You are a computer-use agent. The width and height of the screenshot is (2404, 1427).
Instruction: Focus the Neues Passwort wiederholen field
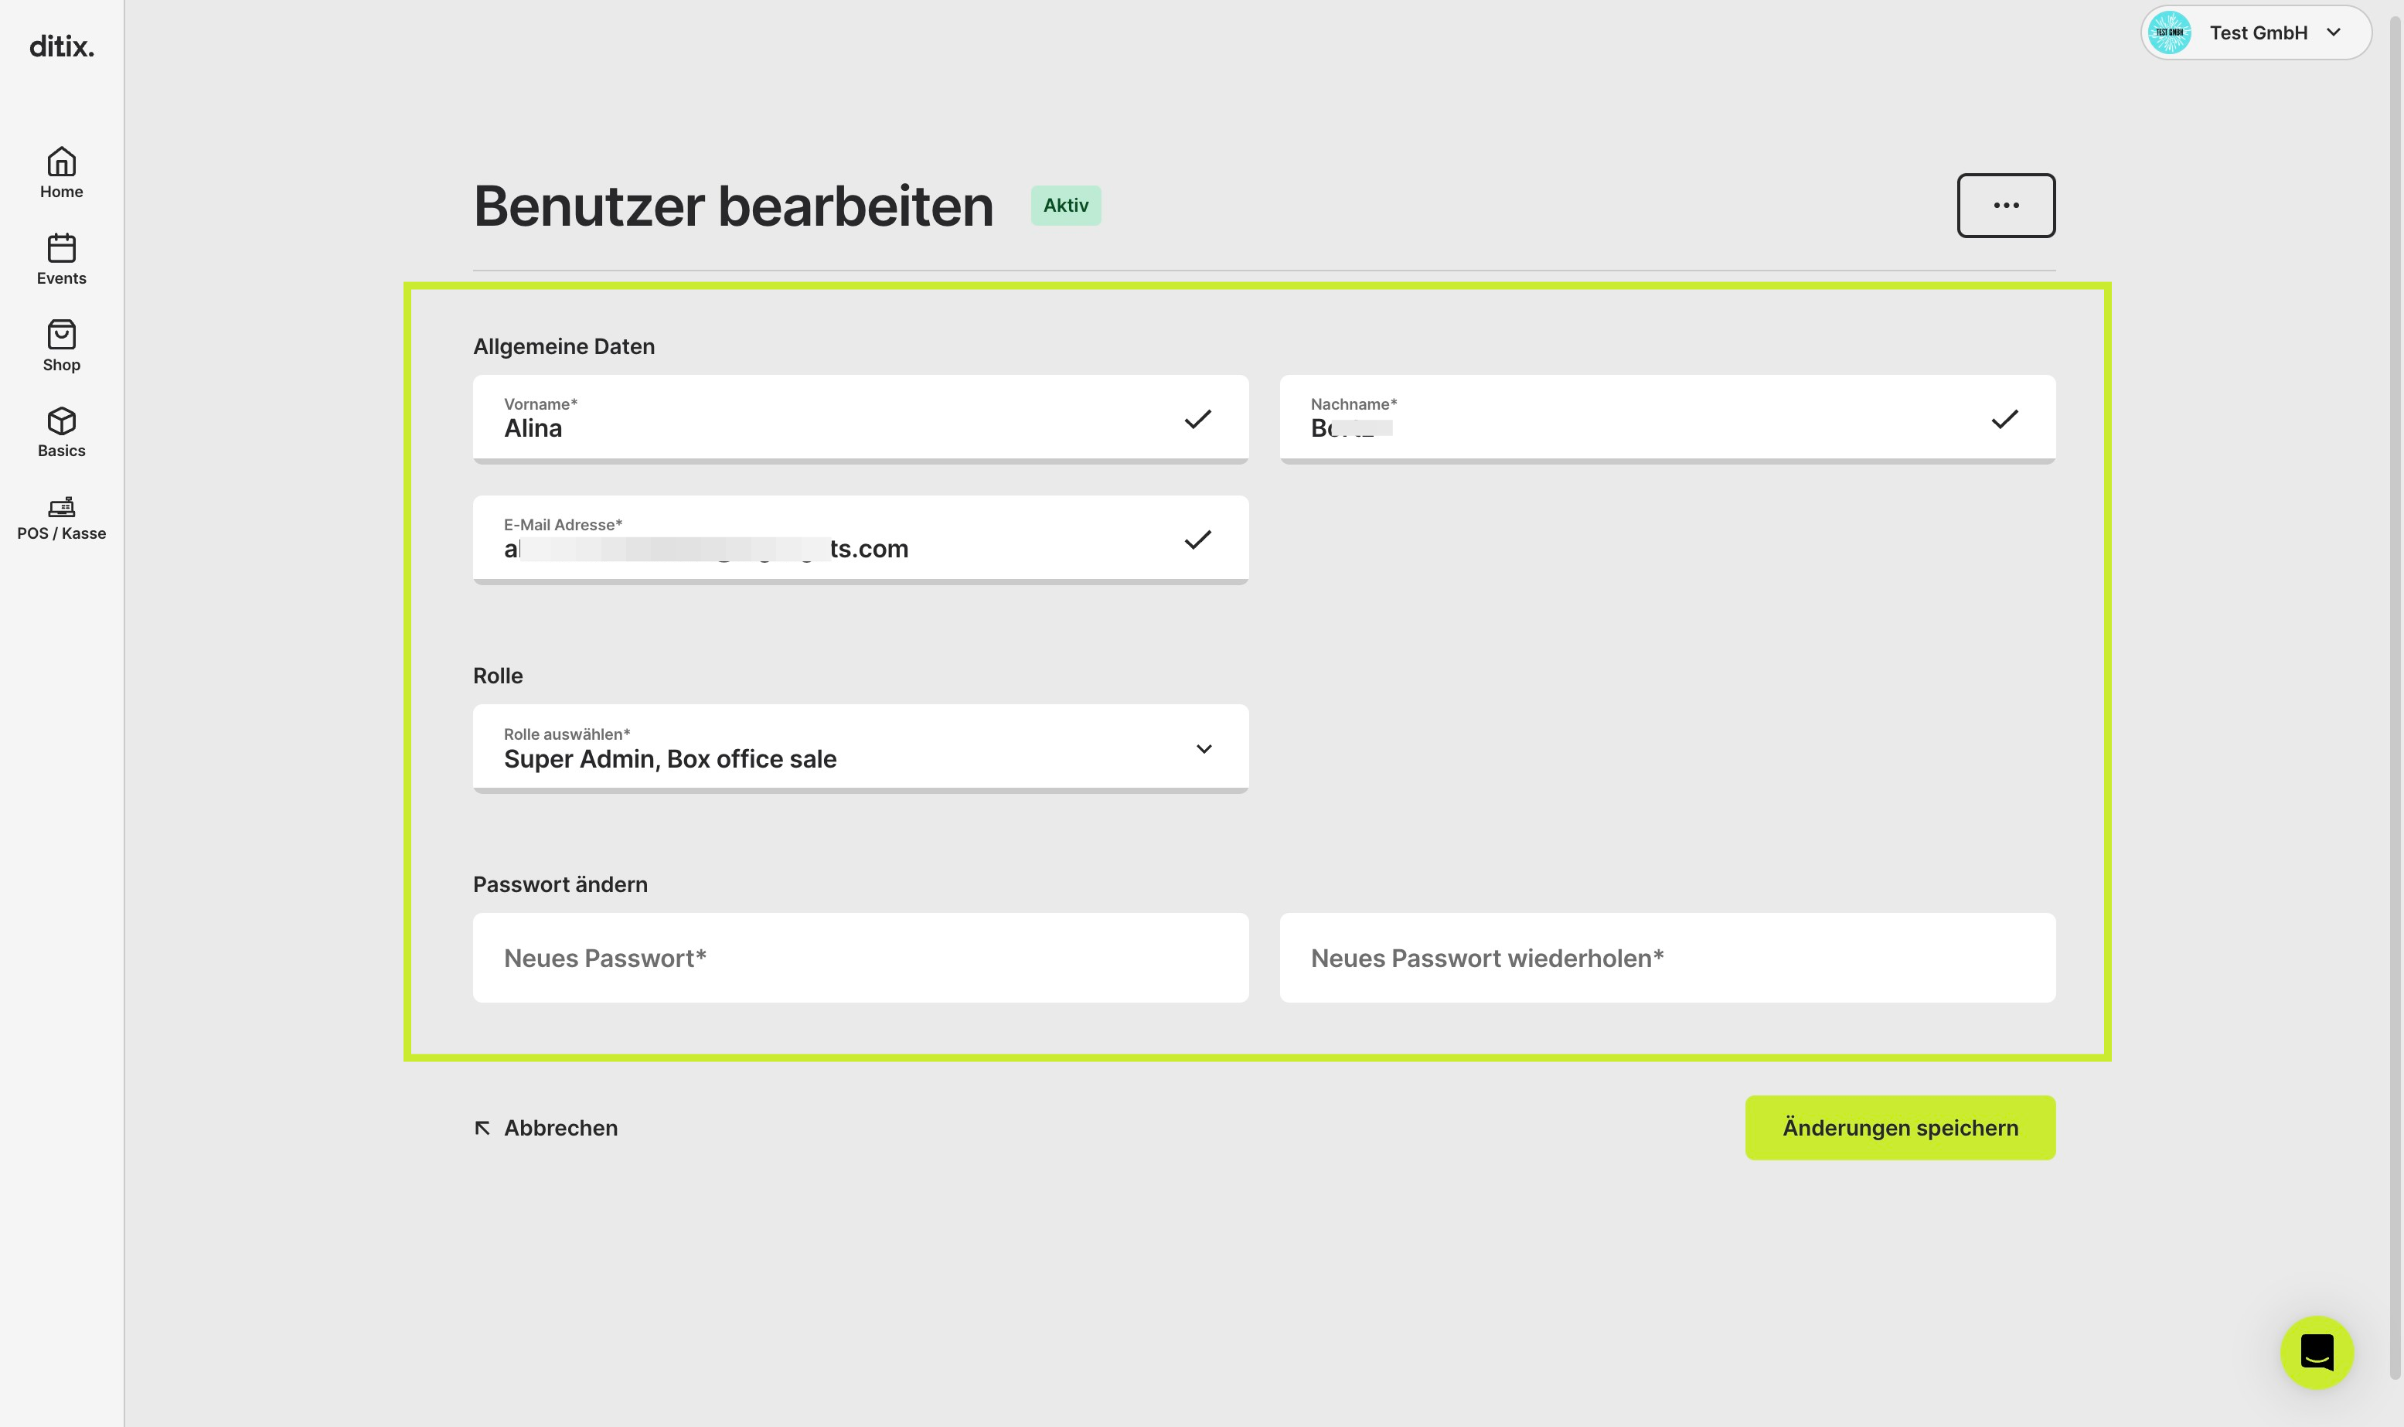point(1667,958)
